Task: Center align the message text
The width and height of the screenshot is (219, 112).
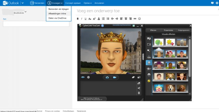Action: pyautogui.click(x=126, y=19)
